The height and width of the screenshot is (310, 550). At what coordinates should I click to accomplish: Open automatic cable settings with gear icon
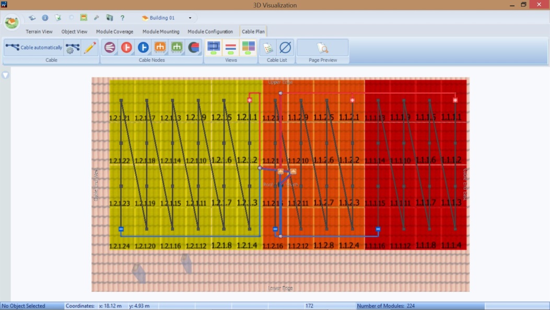tap(73, 48)
